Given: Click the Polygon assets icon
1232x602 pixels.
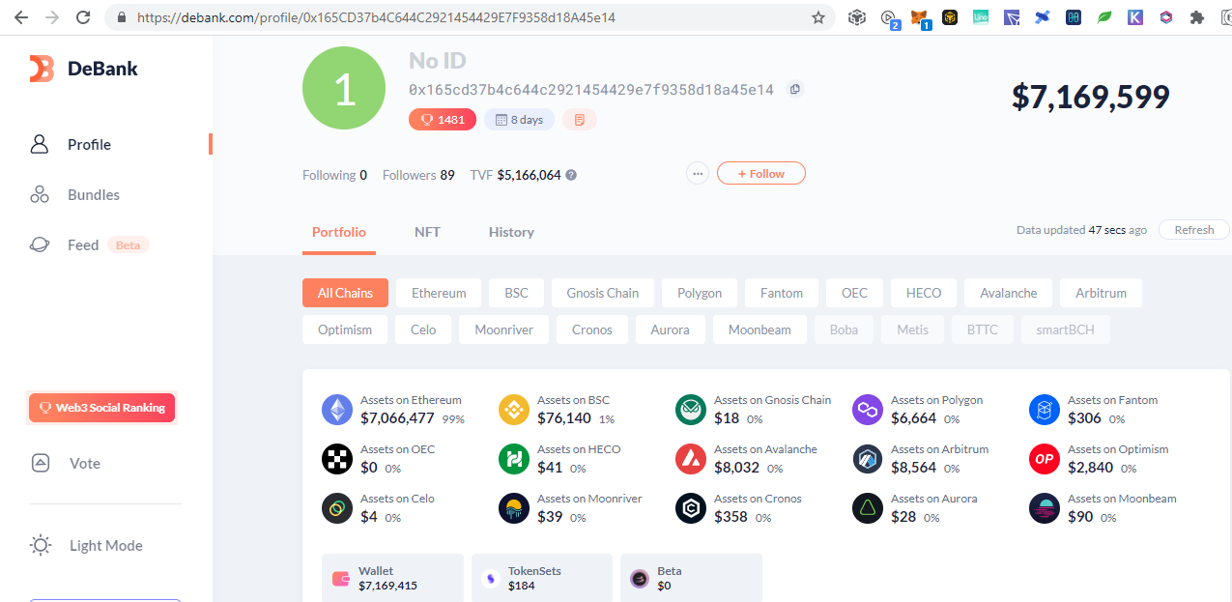Looking at the screenshot, I should tap(868, 410).
